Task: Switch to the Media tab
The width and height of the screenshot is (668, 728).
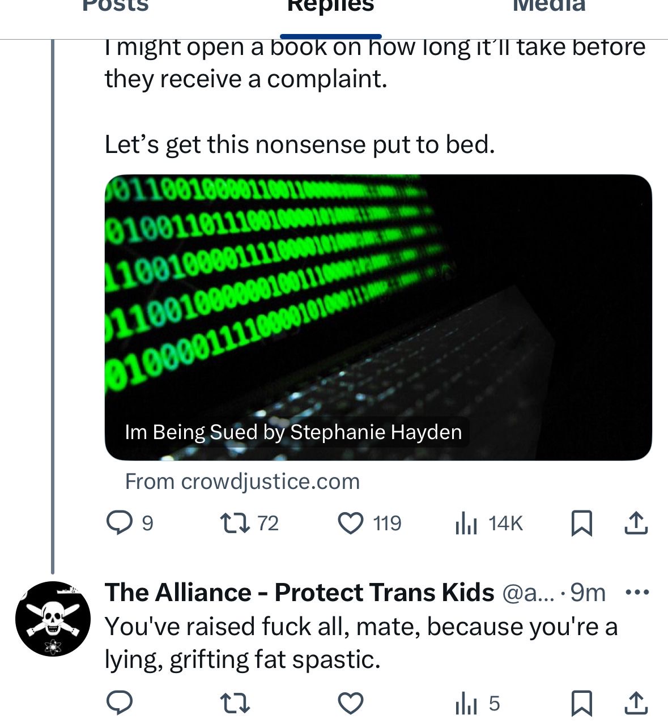Action: 548,7
